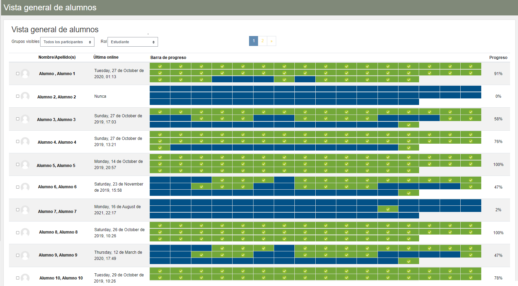The height and width of the screenshot is (286, 518).
Task: Open the Grupos visibles dropdown
Action: click(x=67, y=42)
